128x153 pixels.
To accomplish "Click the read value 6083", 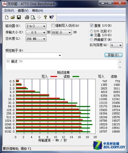I will click(117, 92).
